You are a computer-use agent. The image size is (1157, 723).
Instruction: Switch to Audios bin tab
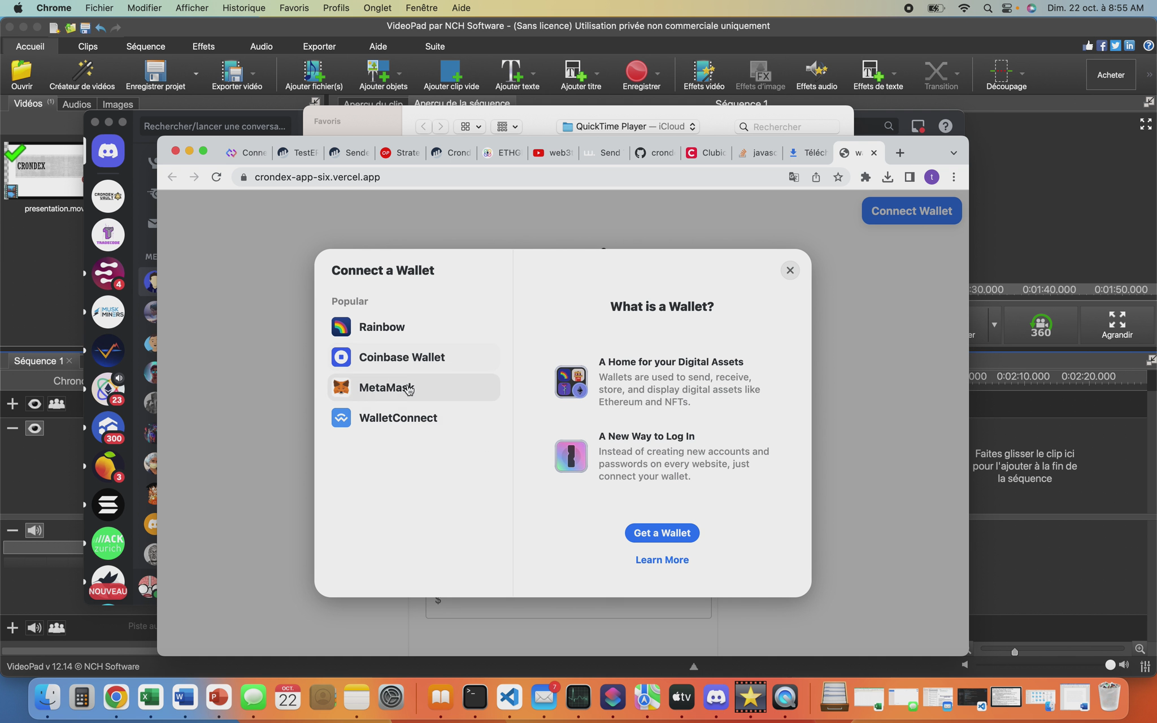pos(76,104)
